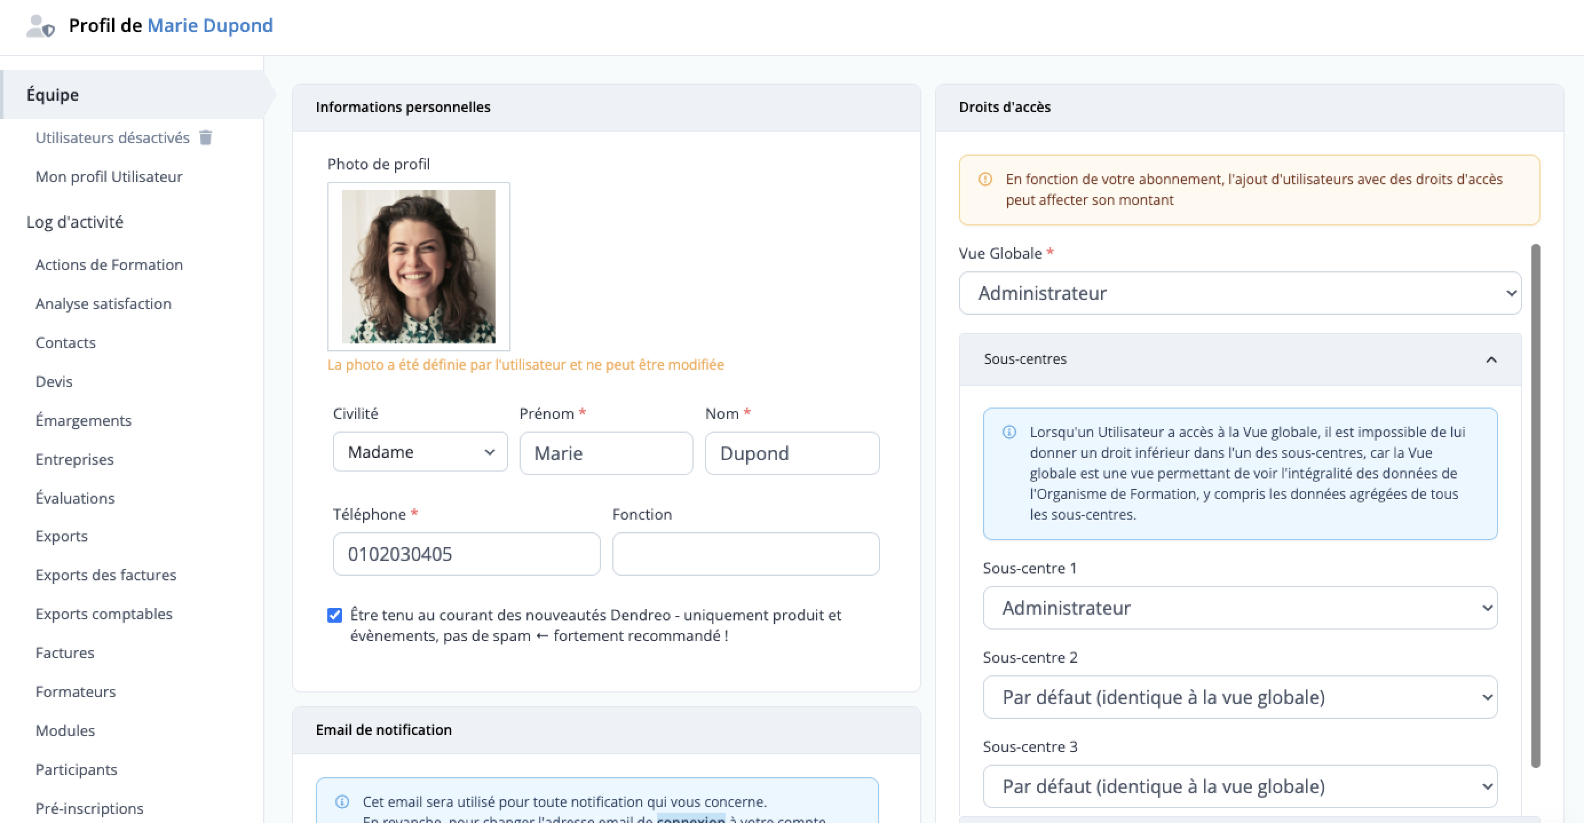Open the Équipe menu section
1584x823 pixels.
click(53, 95)
